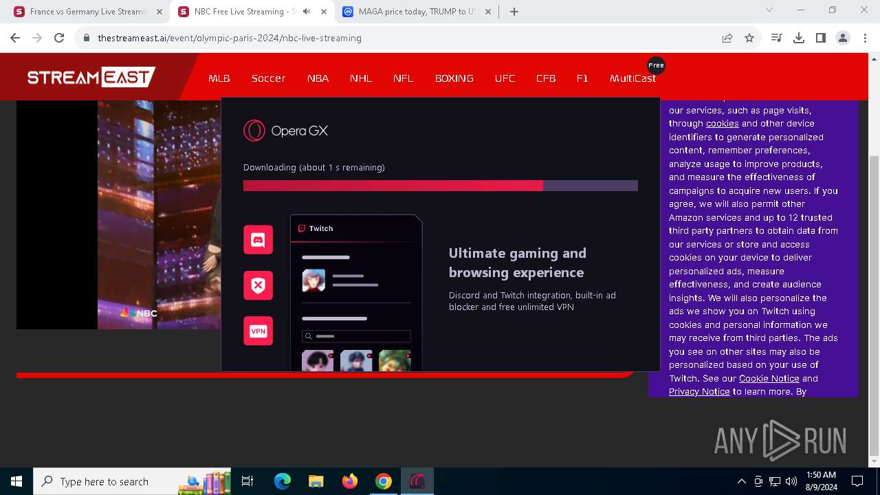The height and width of the screenshot is (495, 880).
Task: Switch to MAGA price today tab
Action: coord(417,12)
